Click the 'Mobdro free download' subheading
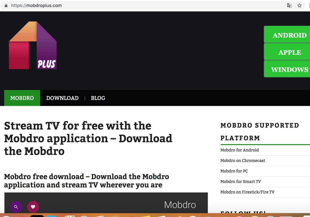310x217 pixels. [x=87, y=181]
